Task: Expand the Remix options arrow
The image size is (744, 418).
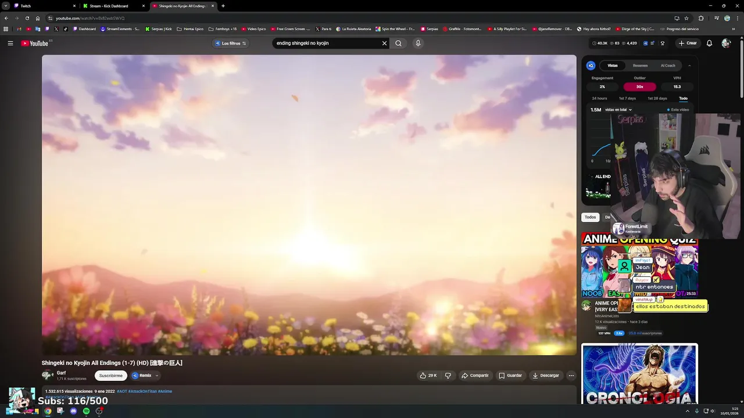Action: 156,376
